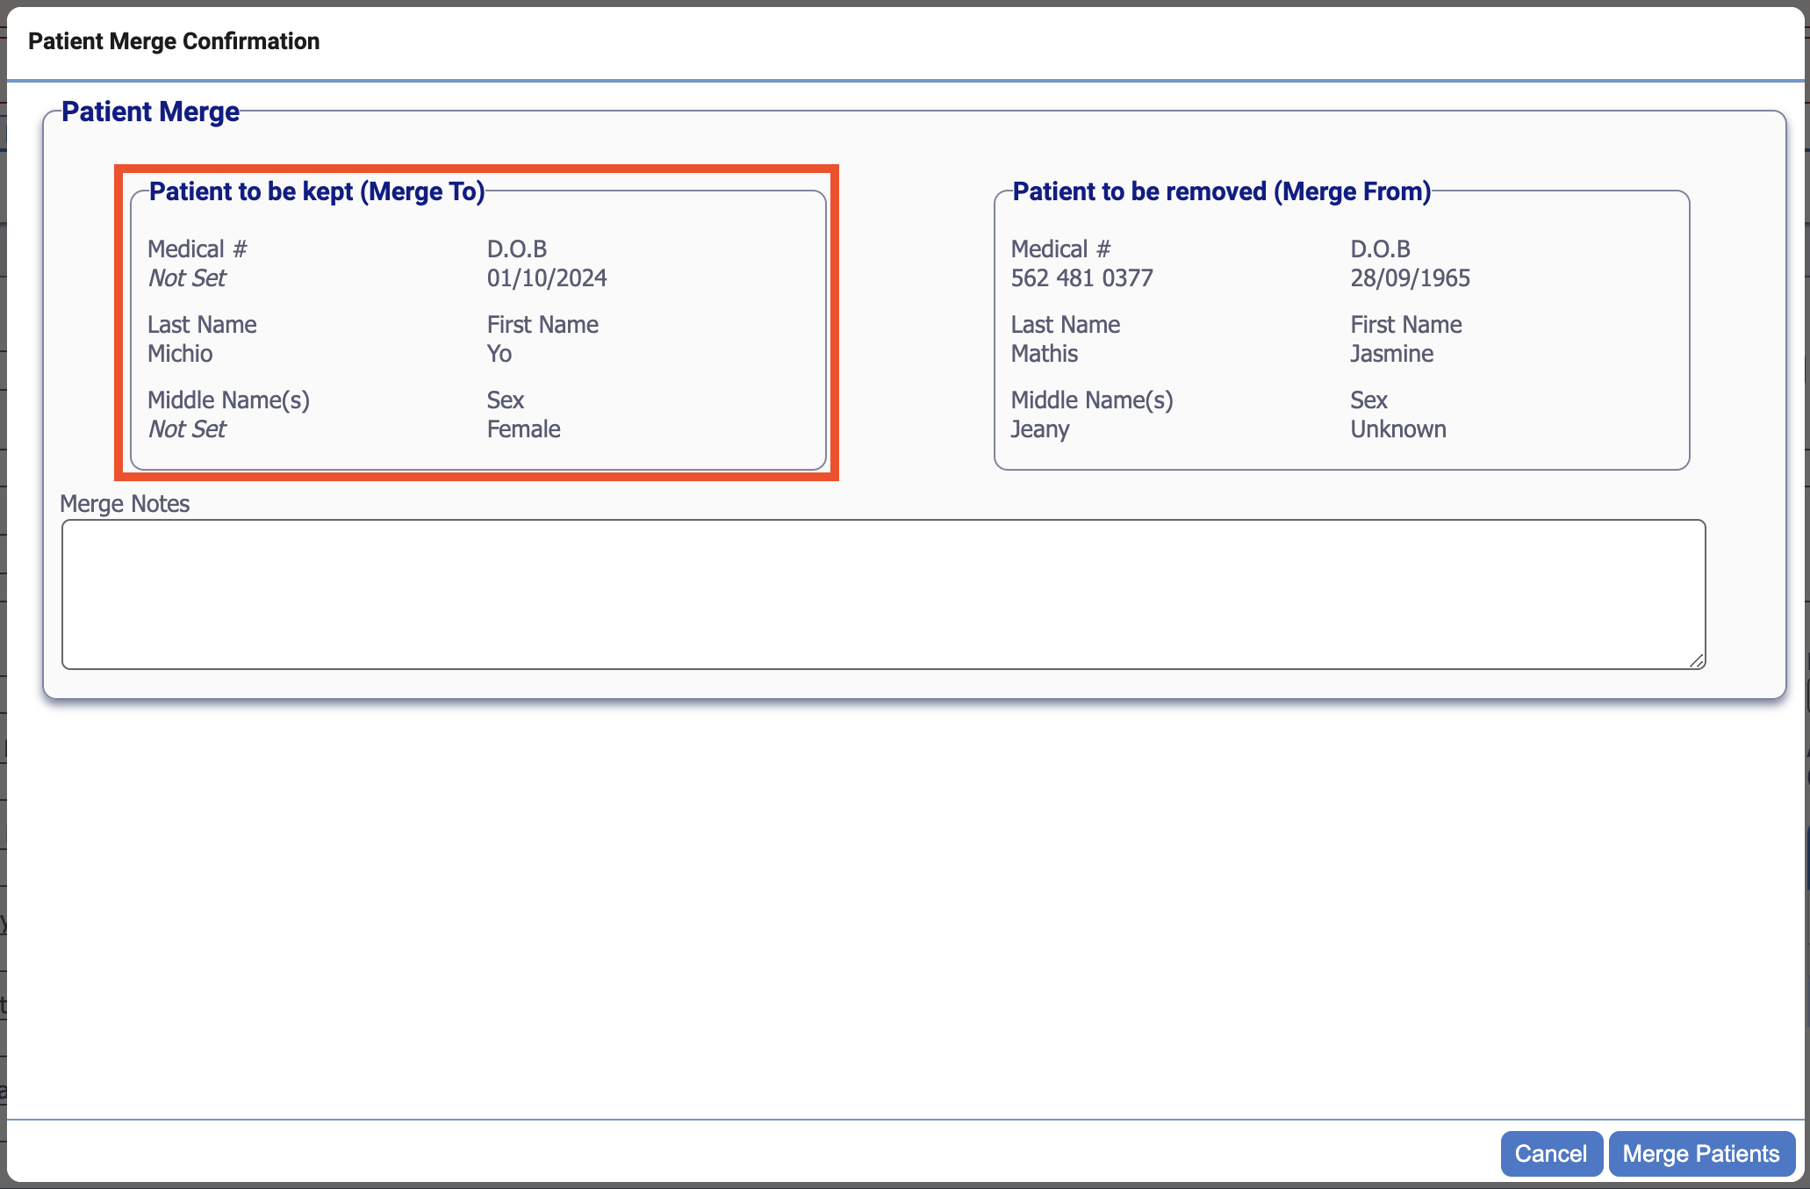Image resolution: width=1810 pixels, height=1189 pixels.
Task: Click the textarea resize handle corner
Action: click(1696, 660)
